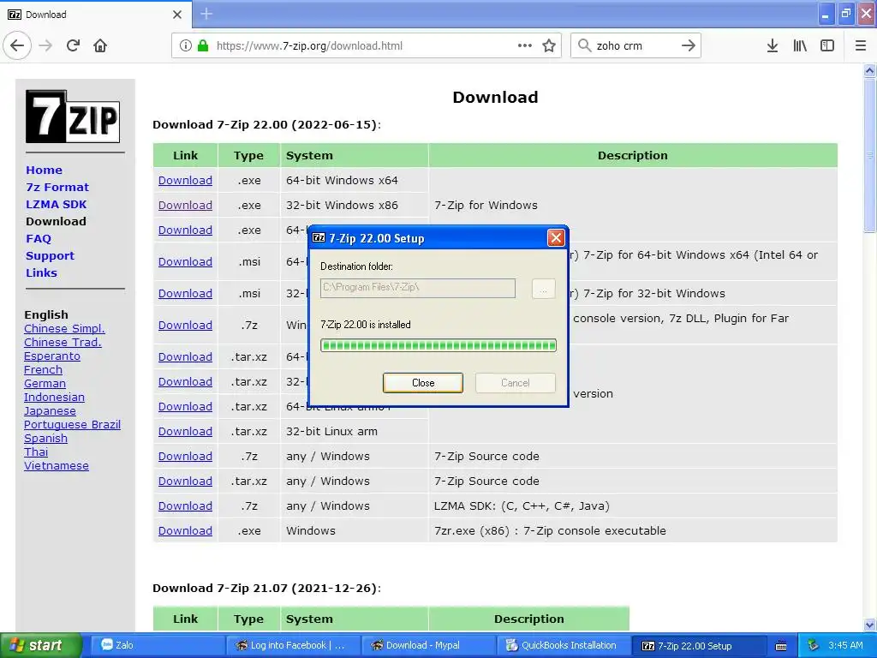This screenshot has width=877, height=658.
Task: Download 7-Zip Source code .tar.xz
Action: [x=185, y=482]
